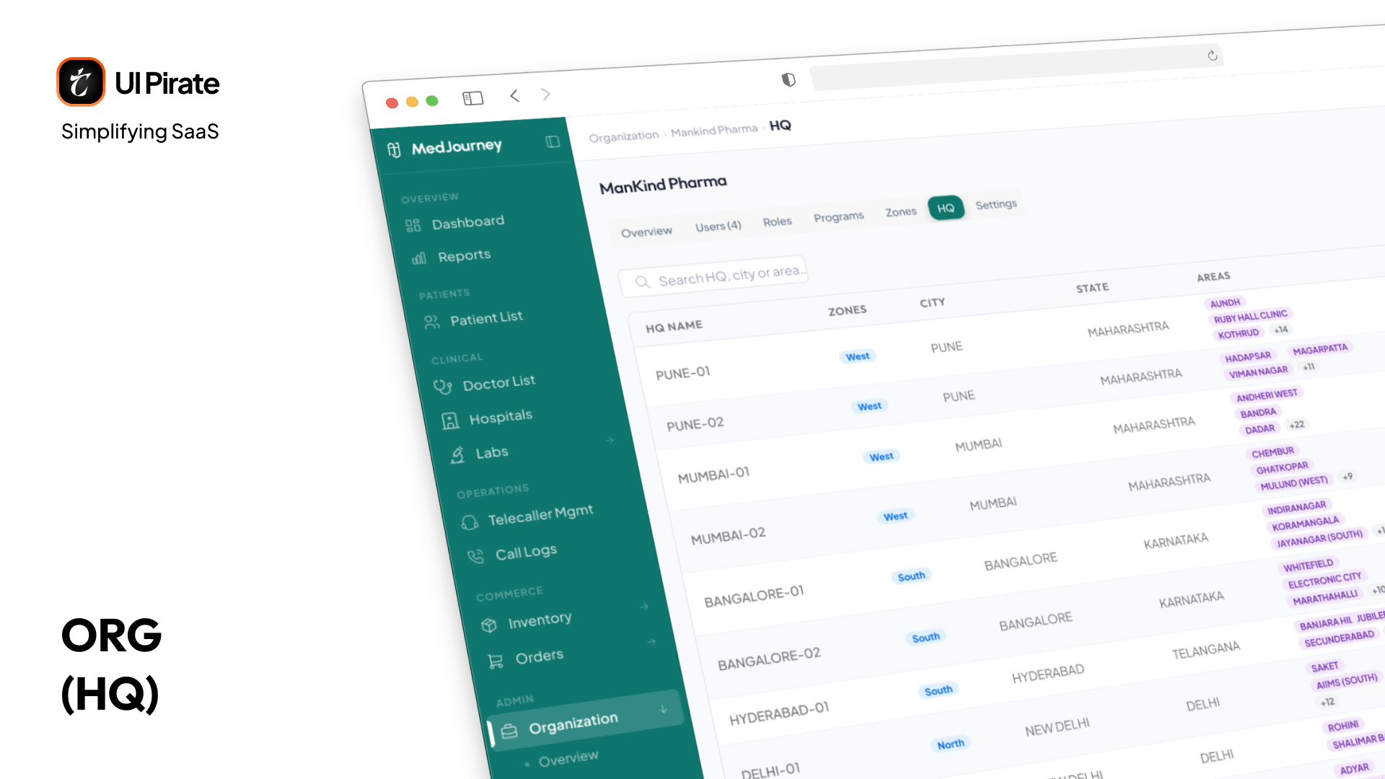
Task: Click the HQ NAME column header
Action: pos(674,327)
